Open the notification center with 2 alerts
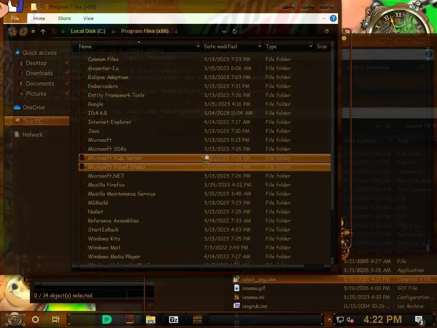The width and height of the screenshot is (437, 328). 420,320
